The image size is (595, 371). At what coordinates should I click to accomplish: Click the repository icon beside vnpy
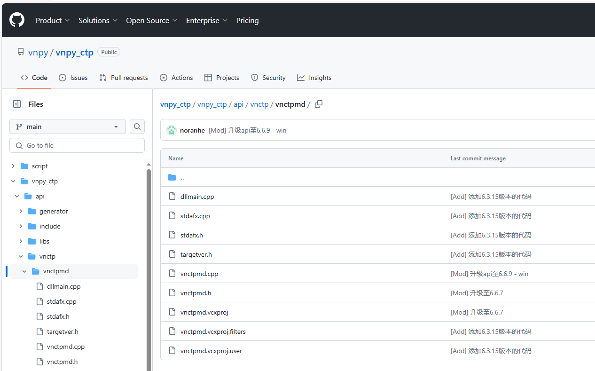pos(21,52)
